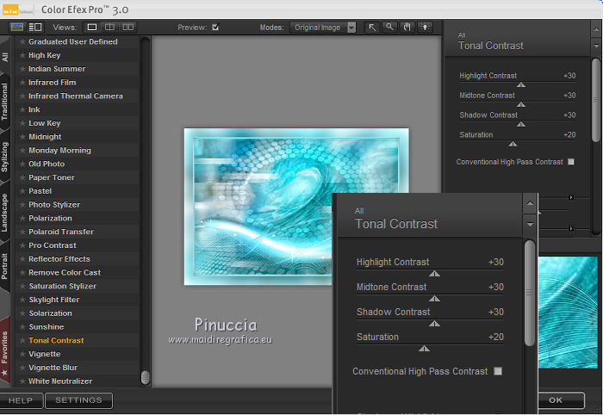Click the star beside Midnight
Screen dimensions: 603x415
pos(22,137)
